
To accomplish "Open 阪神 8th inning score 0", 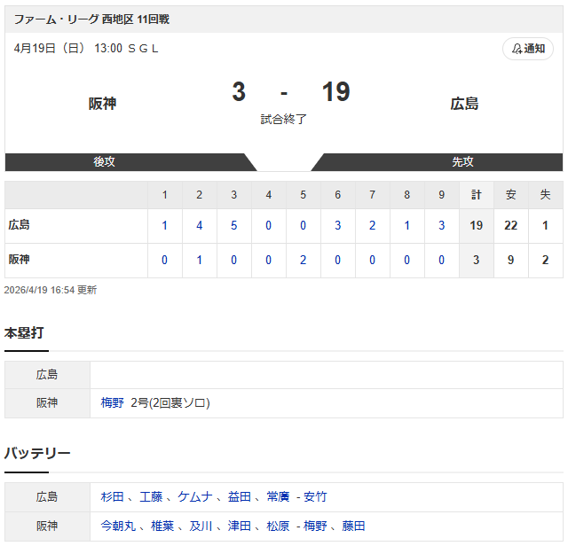I will (406, 260).
